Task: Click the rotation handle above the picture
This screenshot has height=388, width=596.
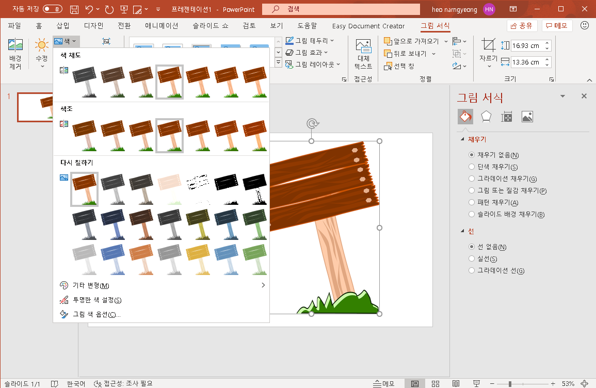Action: (x=312, y=123)
